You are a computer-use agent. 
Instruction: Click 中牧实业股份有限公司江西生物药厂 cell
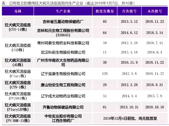(63, 118)
